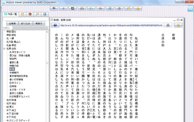
Task: Open the aozora URL link in the document window
Action: click(x=112, y=25)
